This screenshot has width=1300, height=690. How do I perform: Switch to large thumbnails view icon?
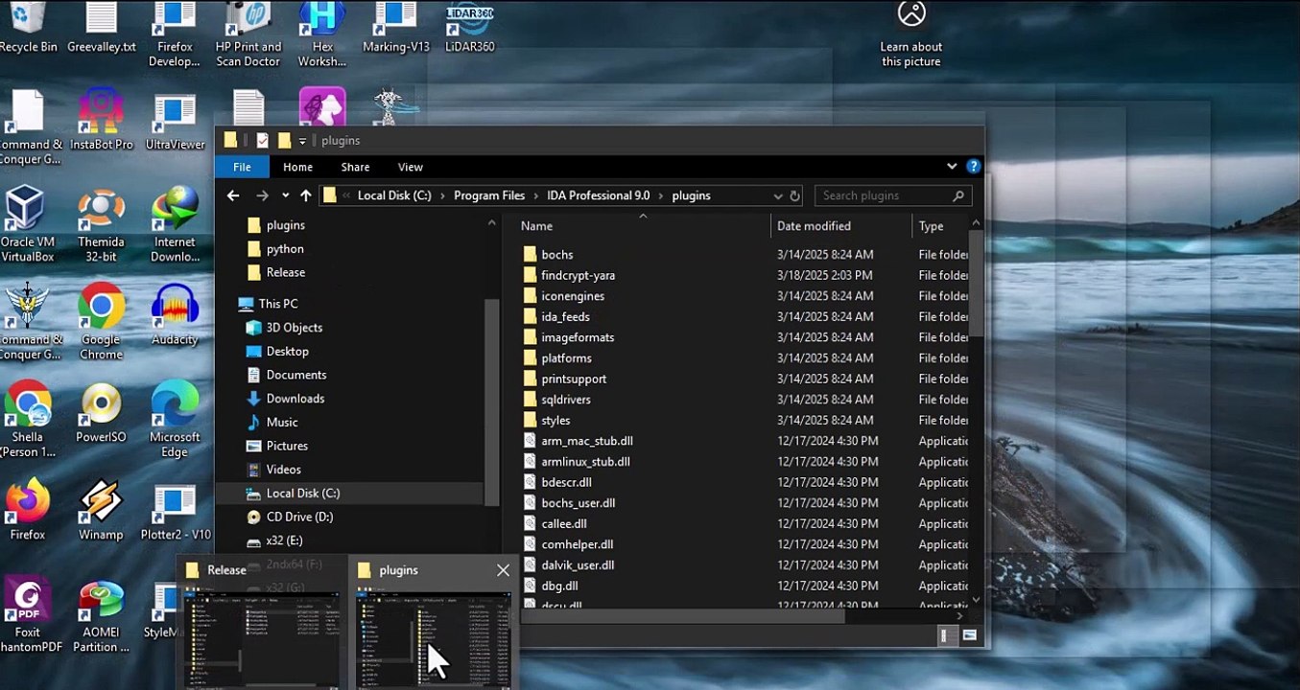tap(970, 635)
